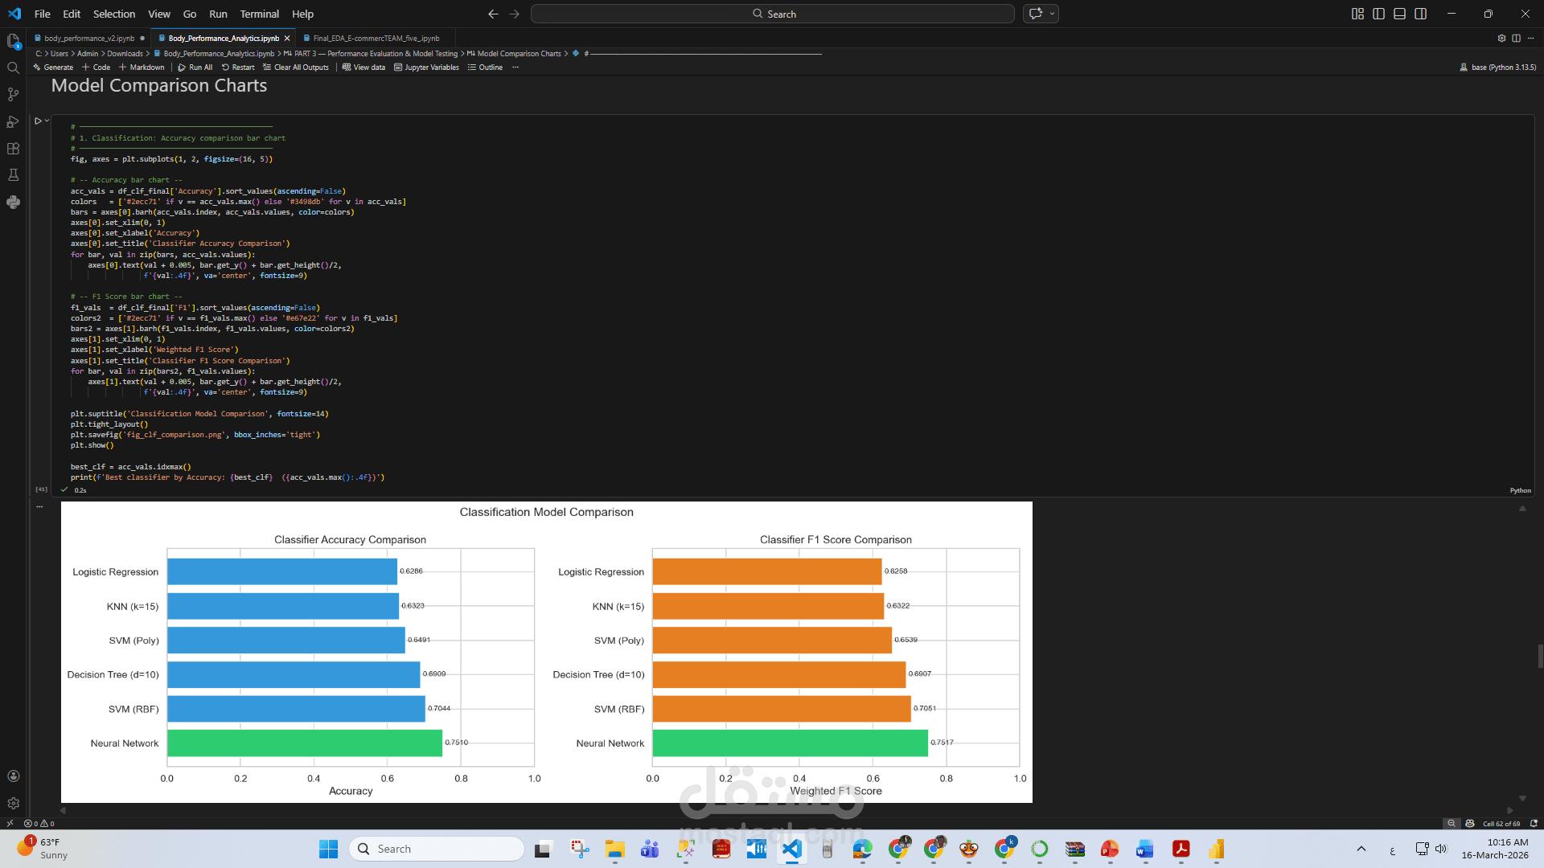This screenshot has width=1544, height=868.
Task: Switch to Final_EDA_E-commercTEAM_five_.ipynb tab
Action: click(376, 38)
